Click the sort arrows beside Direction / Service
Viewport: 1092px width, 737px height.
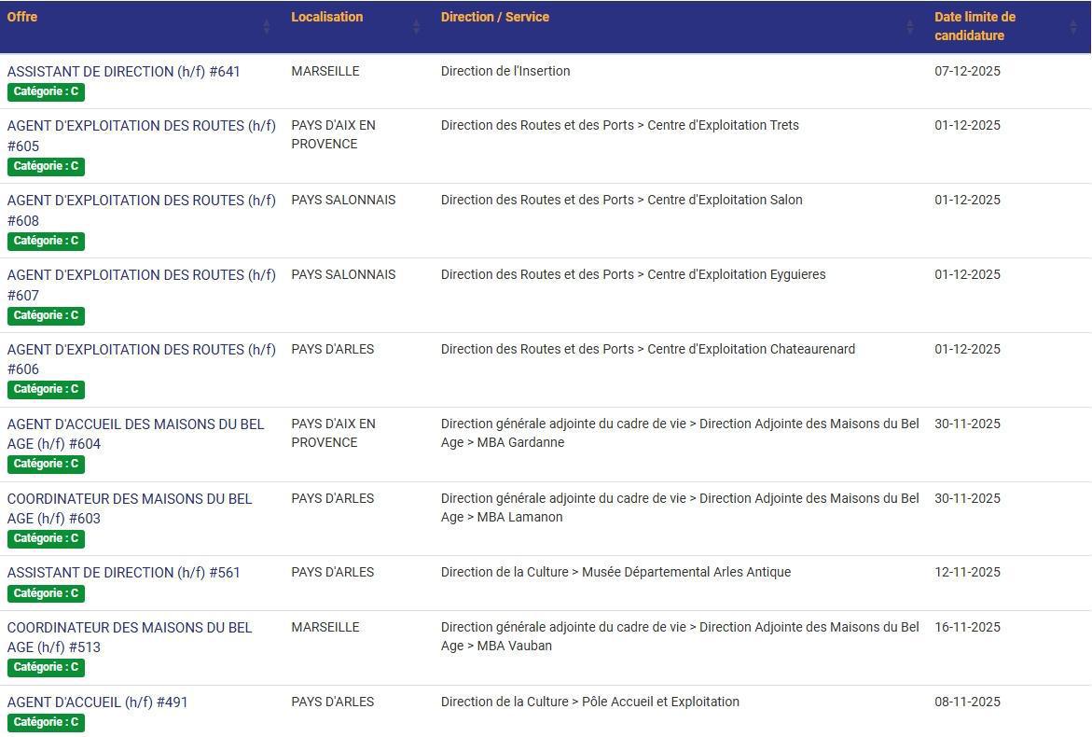[x=908, y=26]
